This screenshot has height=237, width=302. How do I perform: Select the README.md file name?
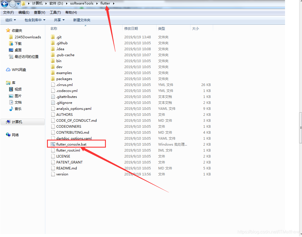click(67, 168)
